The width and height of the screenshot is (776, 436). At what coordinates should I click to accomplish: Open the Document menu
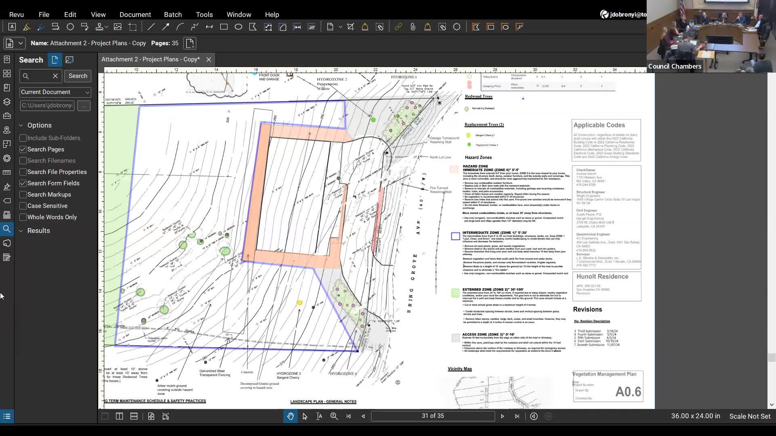135,15
